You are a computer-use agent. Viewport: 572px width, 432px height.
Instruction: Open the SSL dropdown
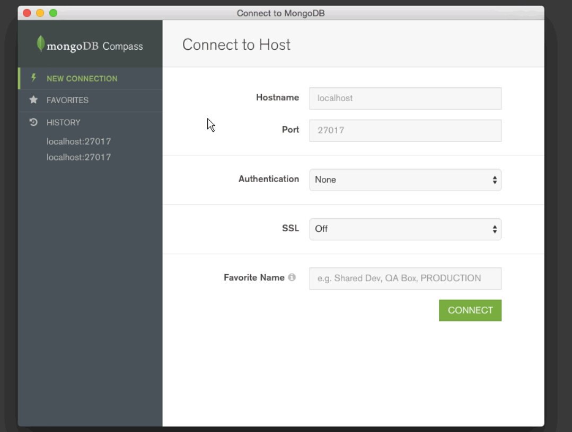point(406,229)
